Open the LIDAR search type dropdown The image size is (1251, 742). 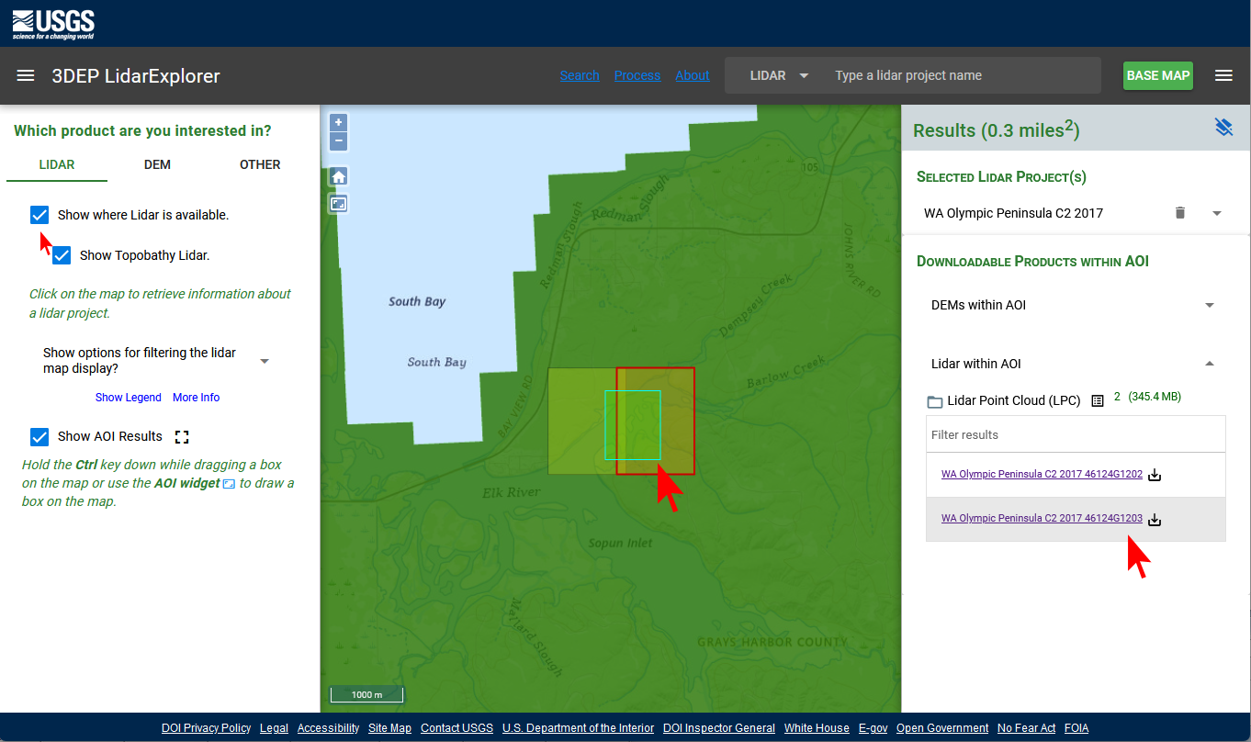coord(779,75)
